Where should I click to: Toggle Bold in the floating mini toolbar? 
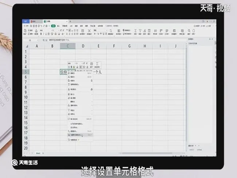[71, 67]
